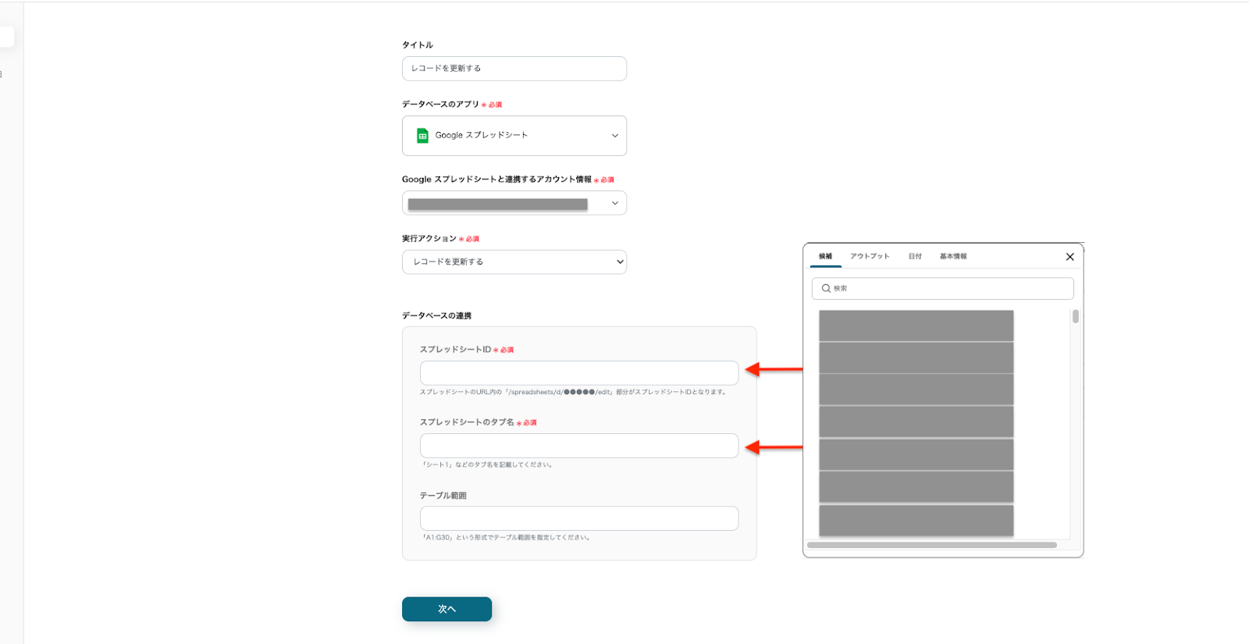Click the popup's horizontal scrollbar
This screenshot has height=644, width=1249.
pyautogui.click(x=932, y=545)
